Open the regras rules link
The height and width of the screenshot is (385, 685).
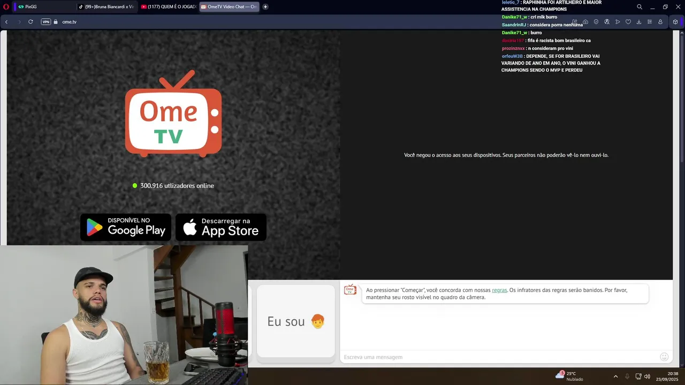pyautogui.click(x=499, y=290)
